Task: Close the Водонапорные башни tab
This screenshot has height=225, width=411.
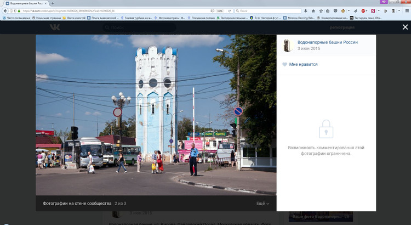Action: 45,3
